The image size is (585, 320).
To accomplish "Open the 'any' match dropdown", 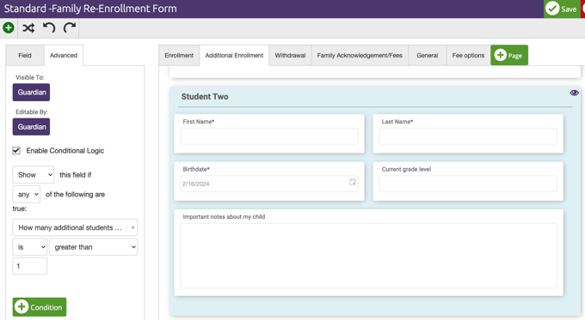I will pos(26,194).
